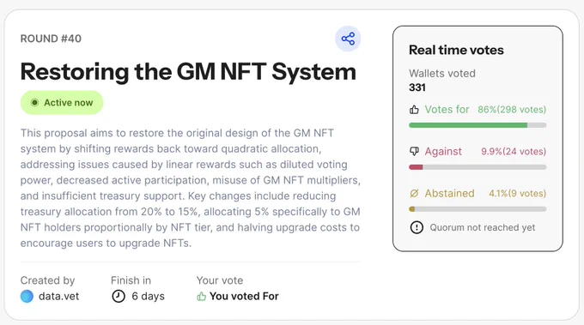This screenshot has height=325, width=584.
Task: Click the Votes for green progress bar
Action: 478,125
